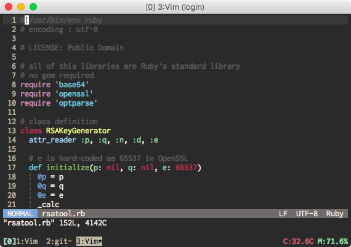Click the 'openssl' string on line 9
This screenshot has width=351, height=247.
tap(74, 94)
